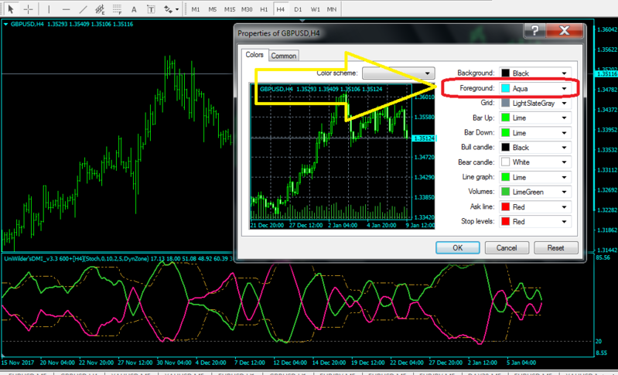Click the triangle beside GBPUSD,H4 in main chart
Screen dimensions: 618x375
(6, 24)
